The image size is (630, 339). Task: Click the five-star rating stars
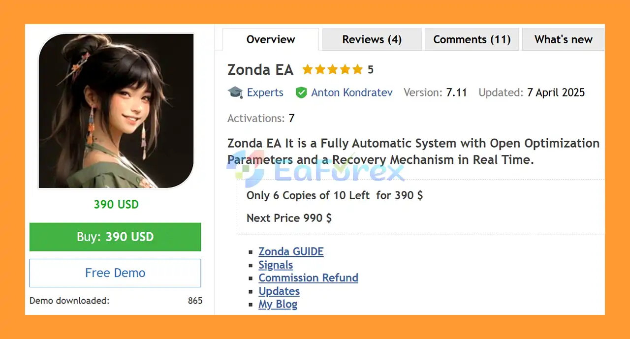332,70
